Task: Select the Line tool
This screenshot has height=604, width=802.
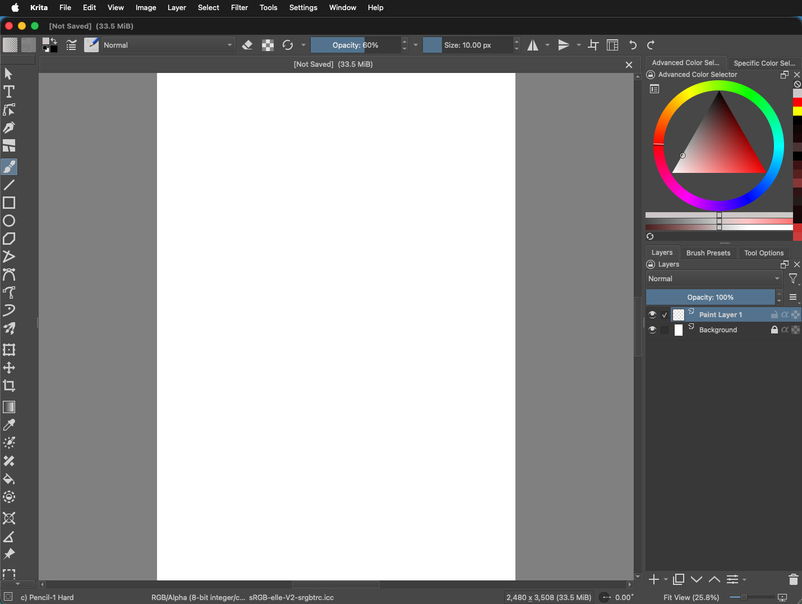Action: (x=9, y=185)
